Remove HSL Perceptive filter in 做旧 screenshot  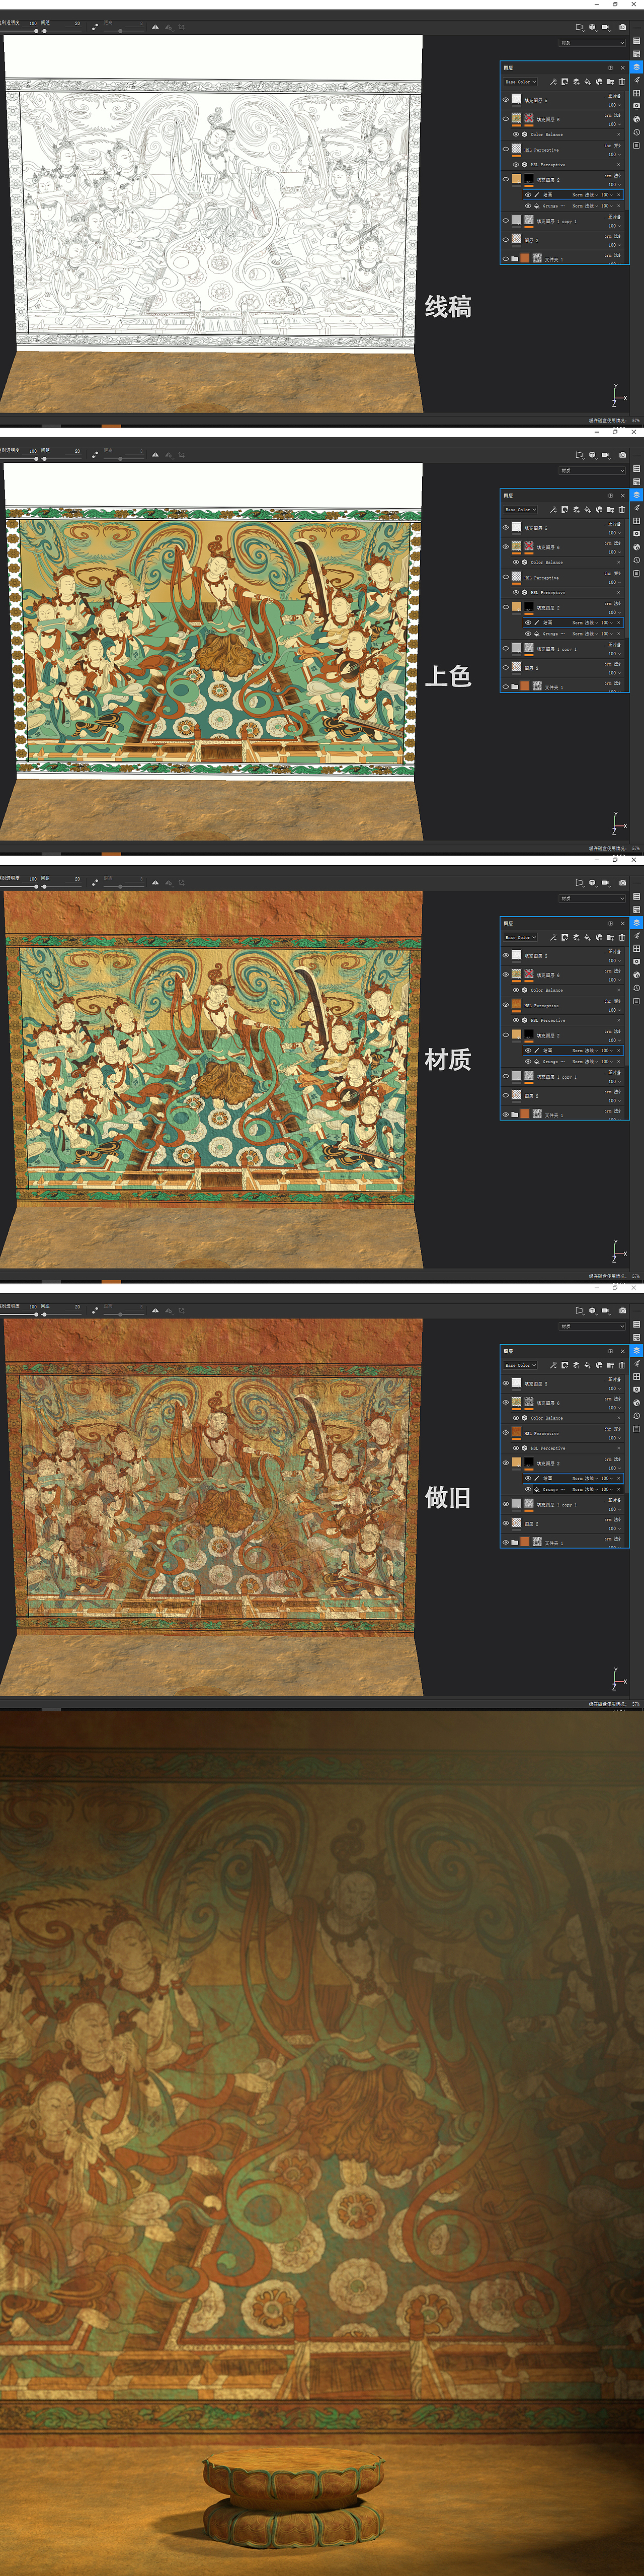pyautogui.click(x=619, y=1448)
